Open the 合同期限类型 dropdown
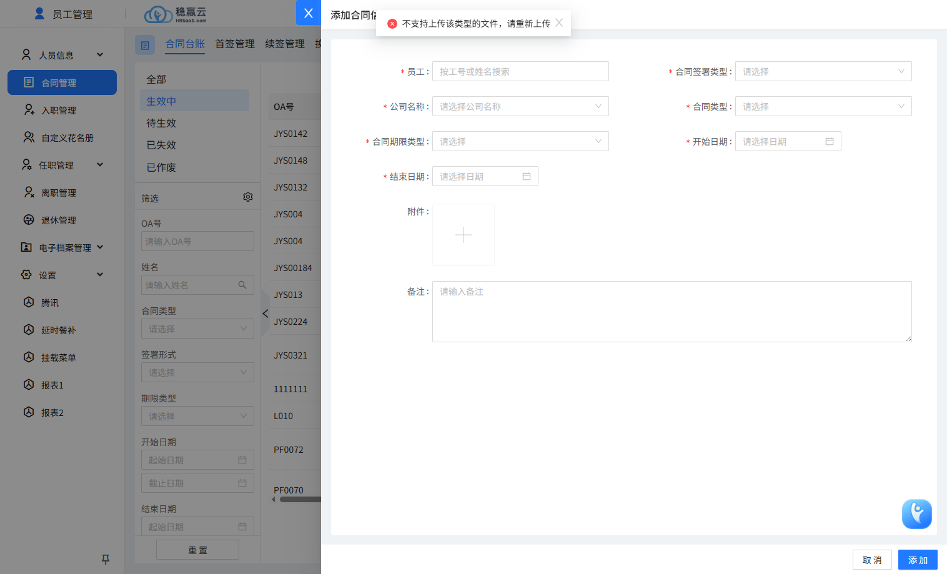Image resolution: width=947 pixels, height=574 pixels. click(520, 142)
